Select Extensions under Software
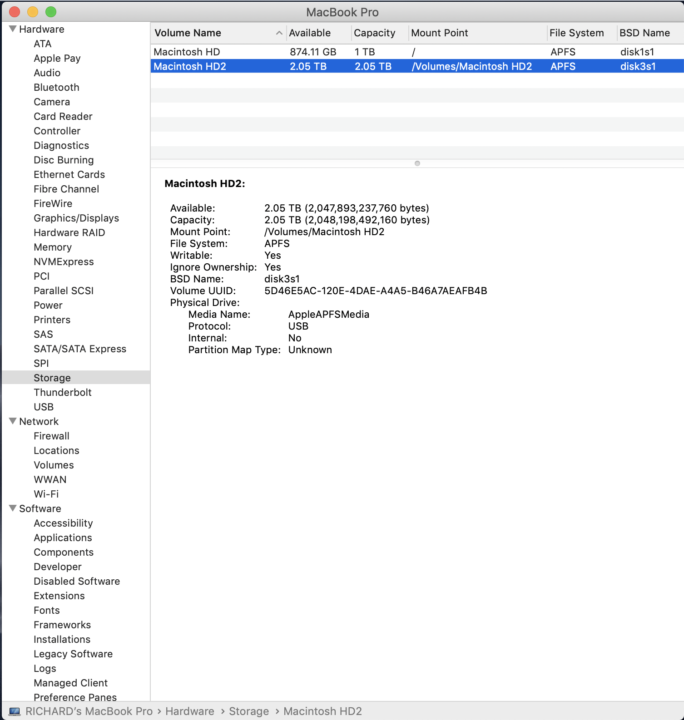 tap(59, 596)
